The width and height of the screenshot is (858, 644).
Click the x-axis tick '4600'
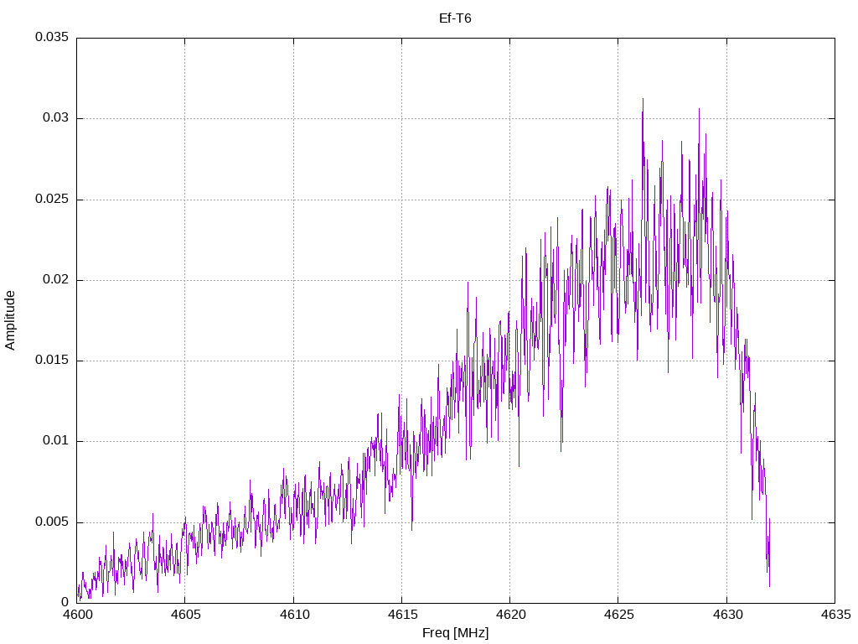point(78,615)
